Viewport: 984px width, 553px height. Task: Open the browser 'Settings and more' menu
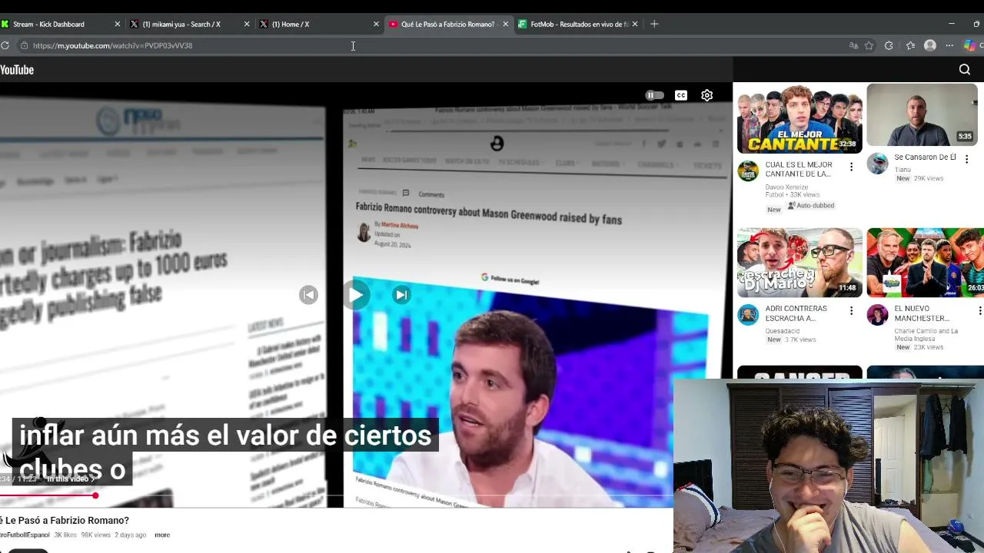pos(949,45)
